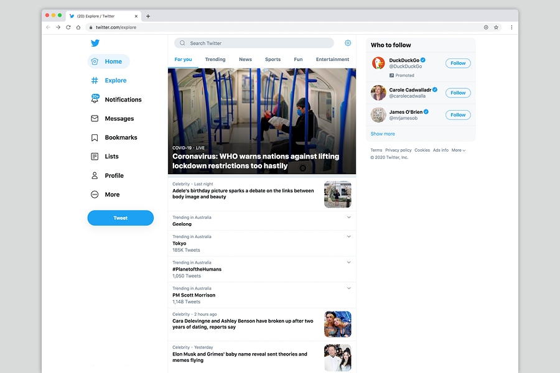Viewport: 560px width, 373px height.
Task: Click the install plus-circle icon in address bar
Action: 486,27
